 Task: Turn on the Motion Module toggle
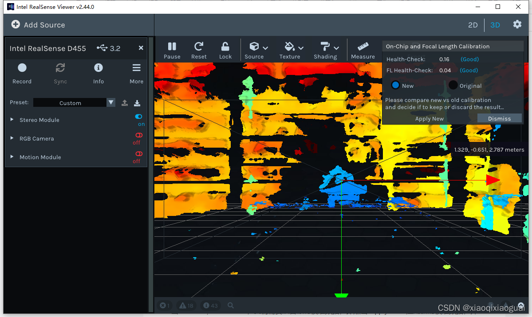pyautogui.click(x=139, y=154)
